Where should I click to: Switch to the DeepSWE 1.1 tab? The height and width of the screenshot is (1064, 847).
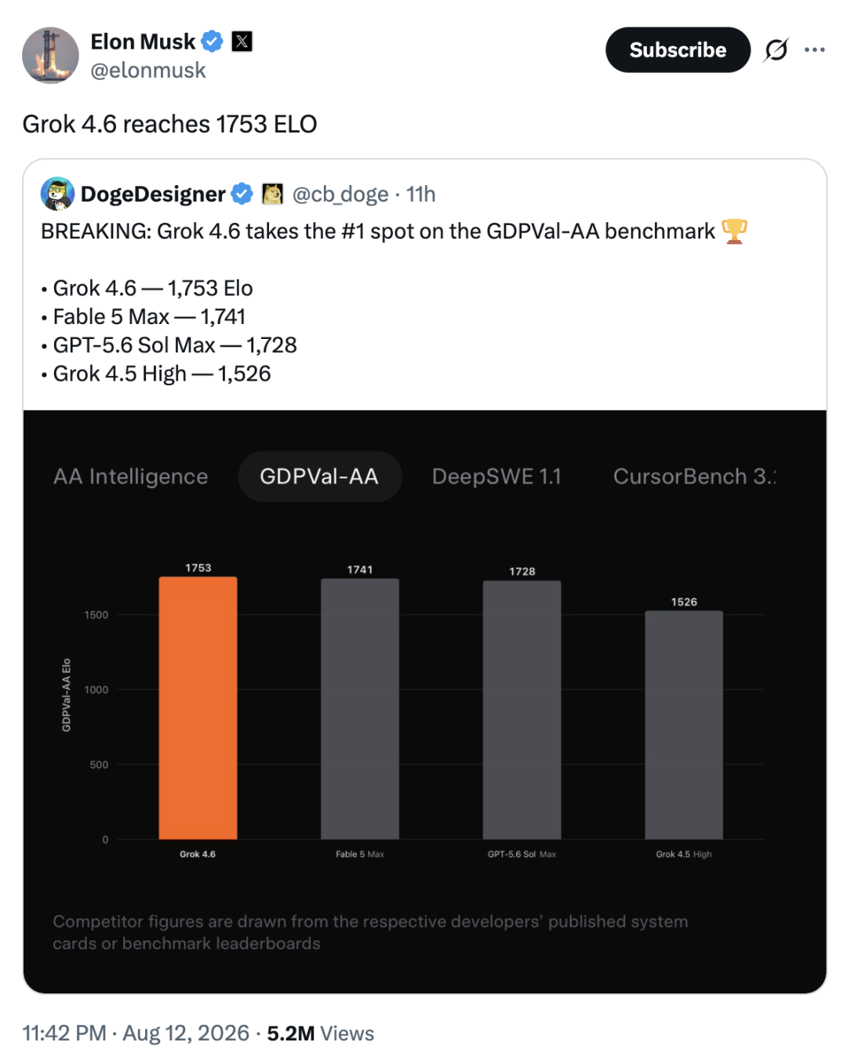click(496, 476)
